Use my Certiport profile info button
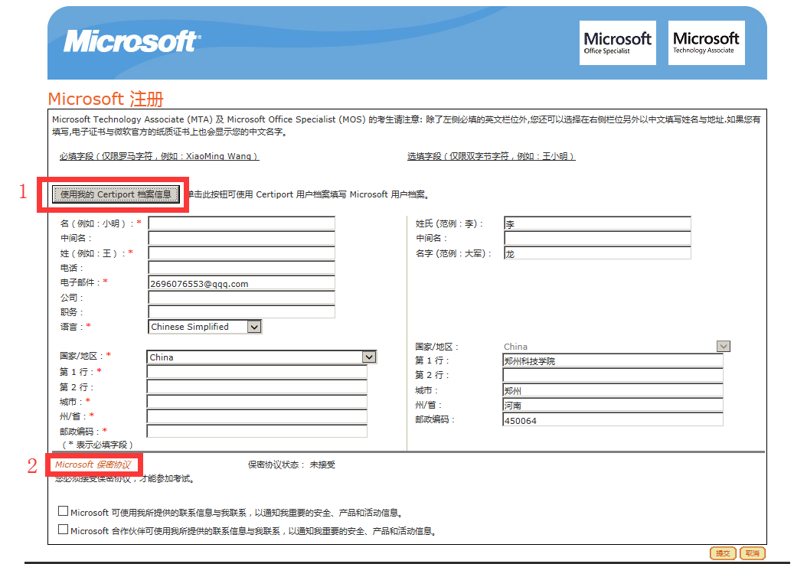Viewport: 807px width, 564px height. (x=116, y=194)
